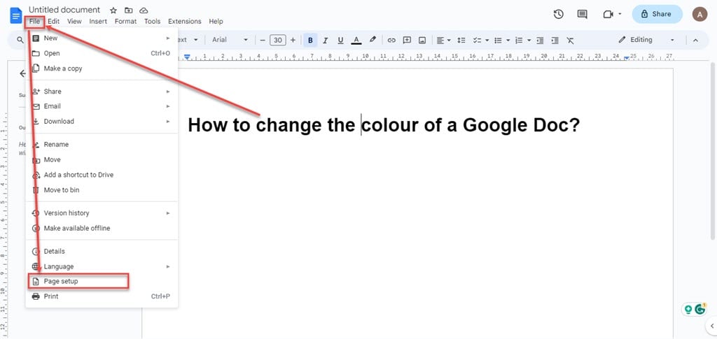The height and width of the screenshot is (339, 717).
Task: Toggle italic formatting
Action: click(325, 40)
